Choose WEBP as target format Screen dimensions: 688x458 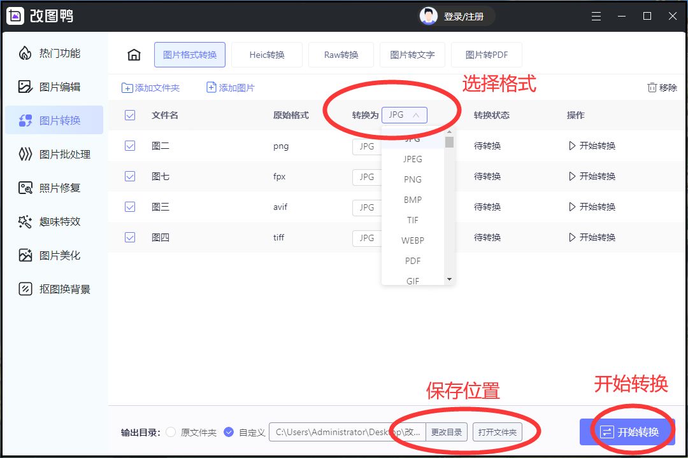[412, 240]
